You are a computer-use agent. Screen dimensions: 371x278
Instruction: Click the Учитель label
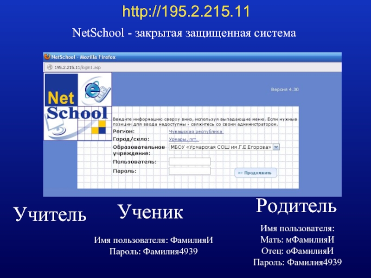50,214
